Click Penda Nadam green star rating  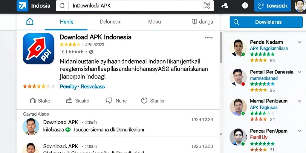262,54
